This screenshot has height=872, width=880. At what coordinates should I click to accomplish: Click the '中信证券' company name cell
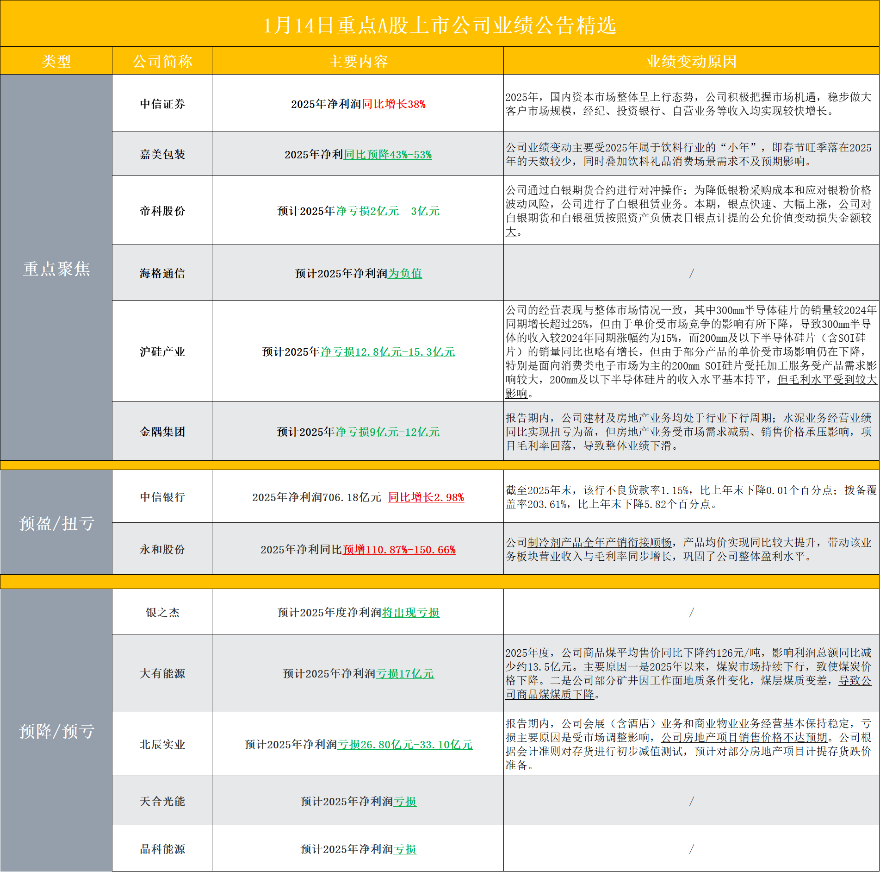pos(162,104)
